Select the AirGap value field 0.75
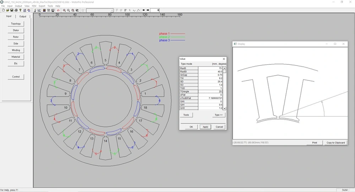355x192 pixels. 210,75
